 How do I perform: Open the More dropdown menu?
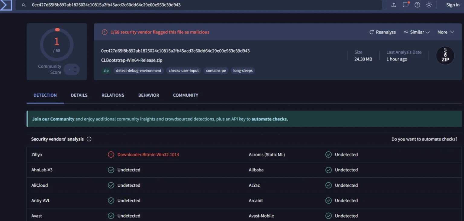click(x=446, y=32)
